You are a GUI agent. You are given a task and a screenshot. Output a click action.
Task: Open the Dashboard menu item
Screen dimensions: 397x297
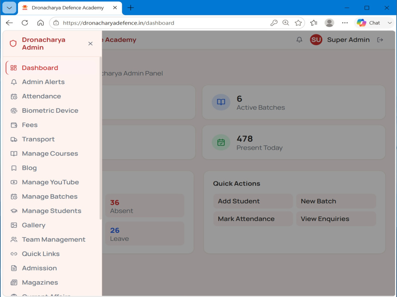pyautogui.click(x=52, y=68)
